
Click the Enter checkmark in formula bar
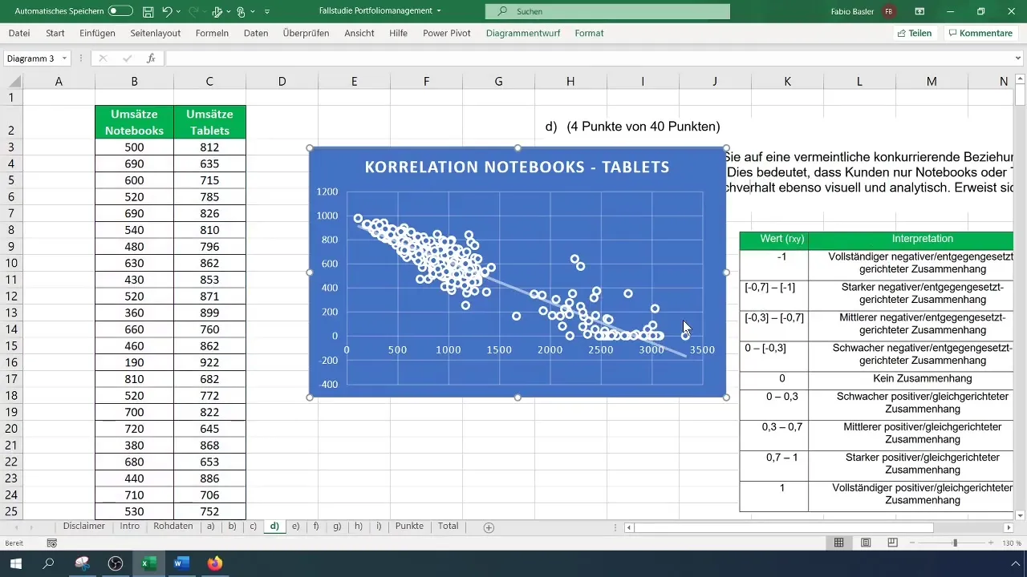click(x=127, y=59)
